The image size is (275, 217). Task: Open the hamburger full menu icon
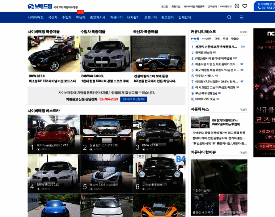pyautogui.click(x=241, y=17)
